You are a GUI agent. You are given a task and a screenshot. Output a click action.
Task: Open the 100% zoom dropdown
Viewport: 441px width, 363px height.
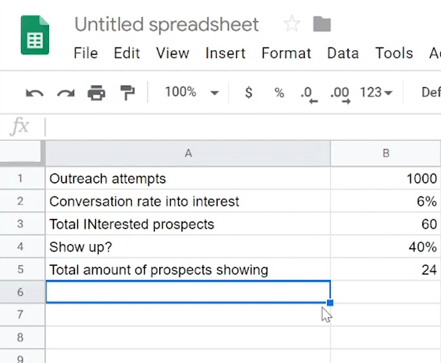pyautogui.click(x=191, y=92)
